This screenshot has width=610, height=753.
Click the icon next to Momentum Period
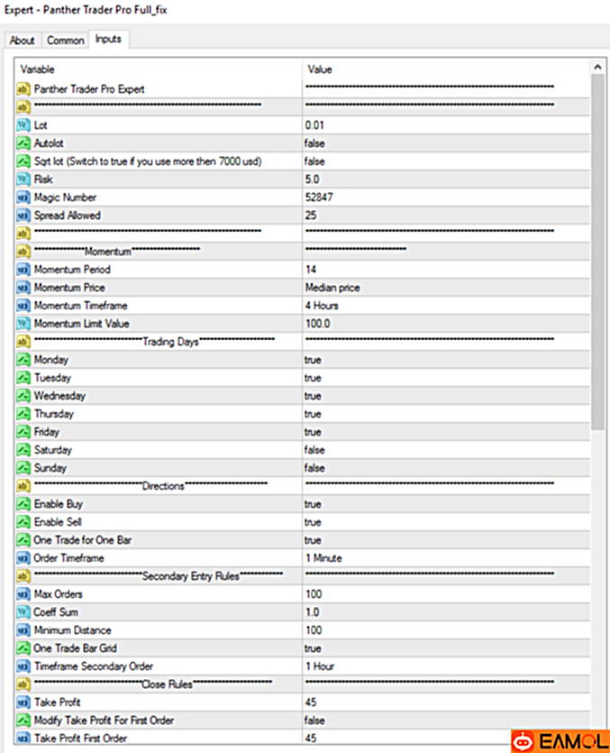[x=24, y=269]
